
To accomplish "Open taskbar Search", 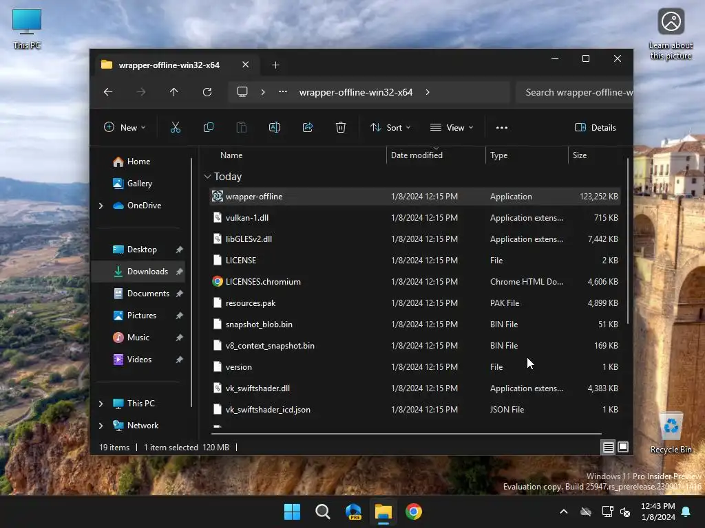I will [x=323, y=511].
